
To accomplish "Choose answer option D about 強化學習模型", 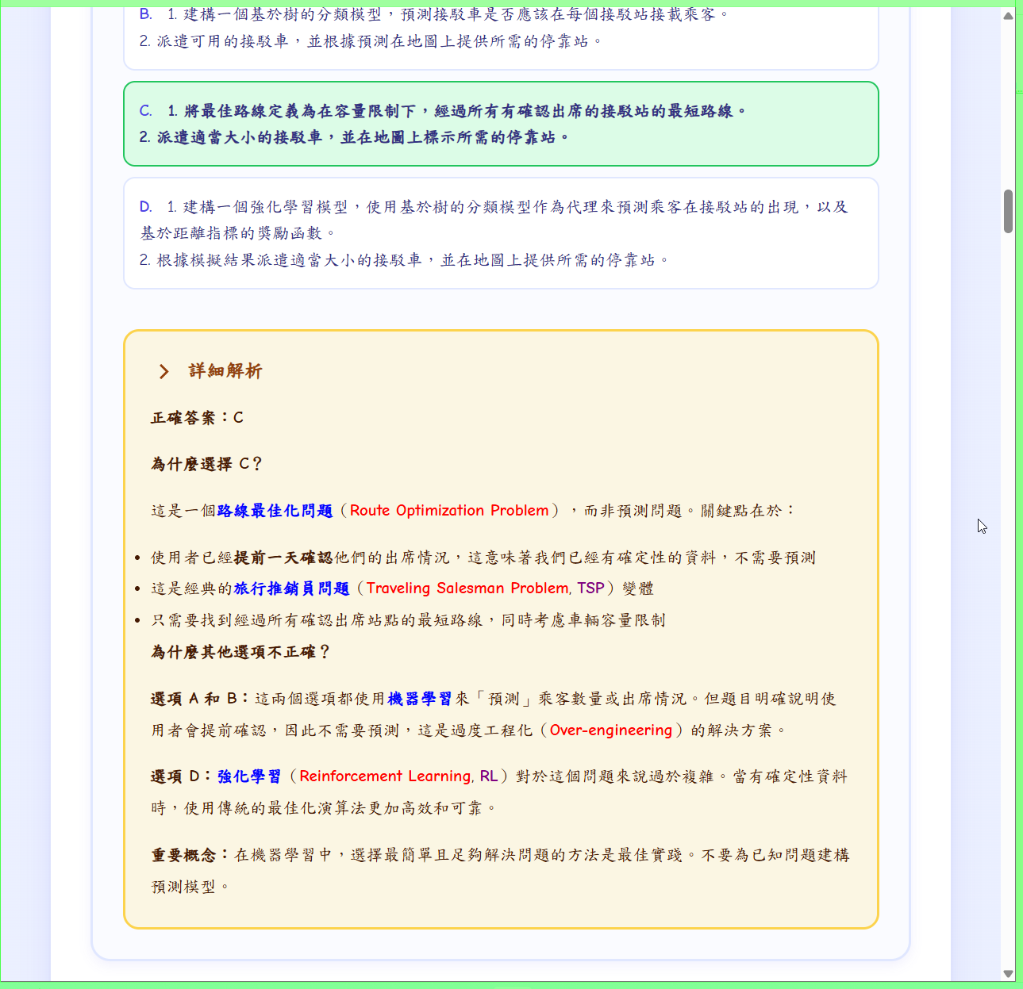I will click(x=501, y=233).
